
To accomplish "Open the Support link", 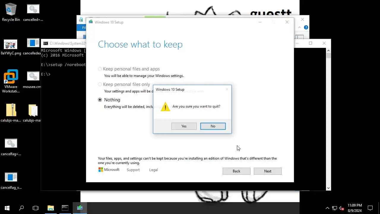I will 133,170.
